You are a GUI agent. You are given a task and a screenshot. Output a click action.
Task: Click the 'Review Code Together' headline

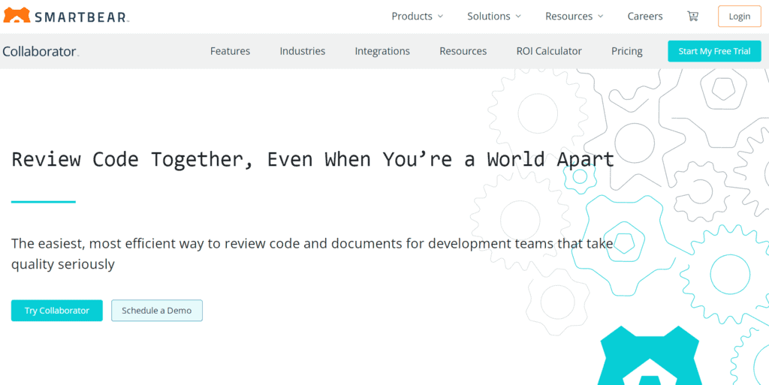click(312, 160)
